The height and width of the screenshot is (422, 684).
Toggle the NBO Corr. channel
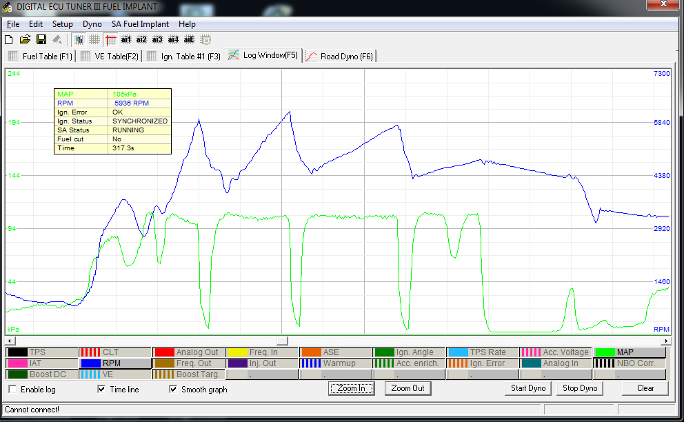(x=630, y=363)
